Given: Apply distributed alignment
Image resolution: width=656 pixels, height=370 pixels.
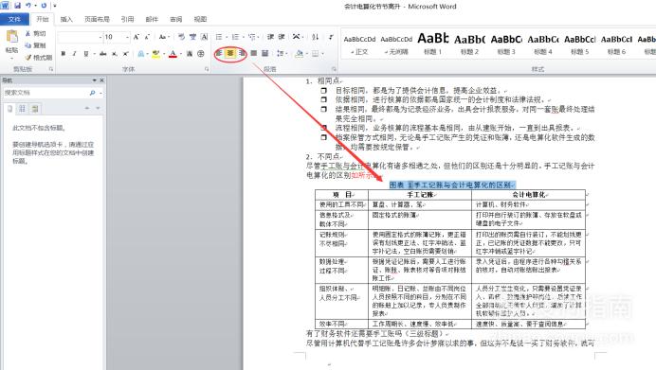Looking at the screenshot, I should point(264,53).
